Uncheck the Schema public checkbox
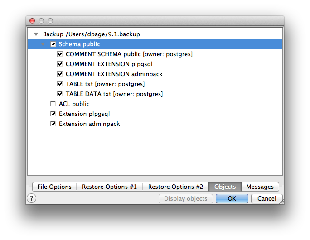This screenshot has width=310, height=240. (53, 44)
